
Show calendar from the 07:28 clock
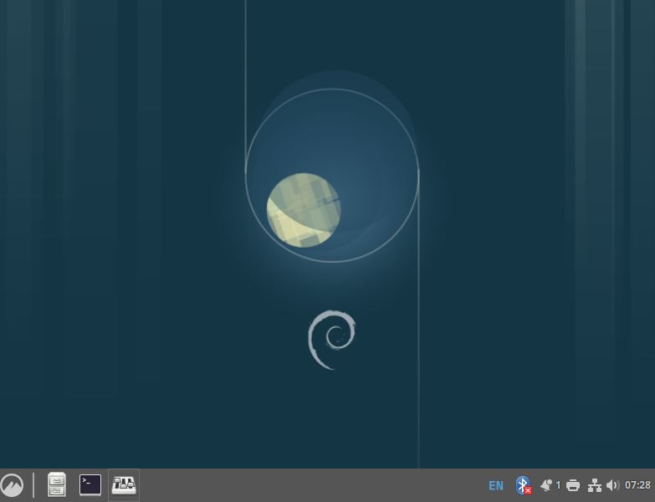pyautogui.click(x=637, y=485)
